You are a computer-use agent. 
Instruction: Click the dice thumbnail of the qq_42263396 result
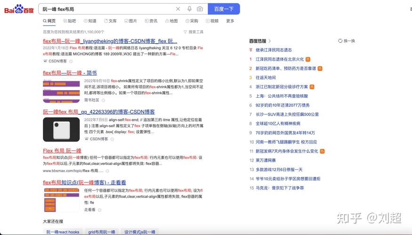coord(61,130)
